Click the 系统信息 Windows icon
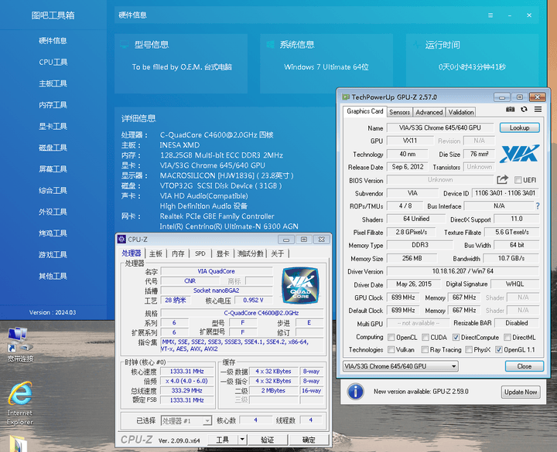The width and height of the screenshot is (557, 452). tap(270, 45)
